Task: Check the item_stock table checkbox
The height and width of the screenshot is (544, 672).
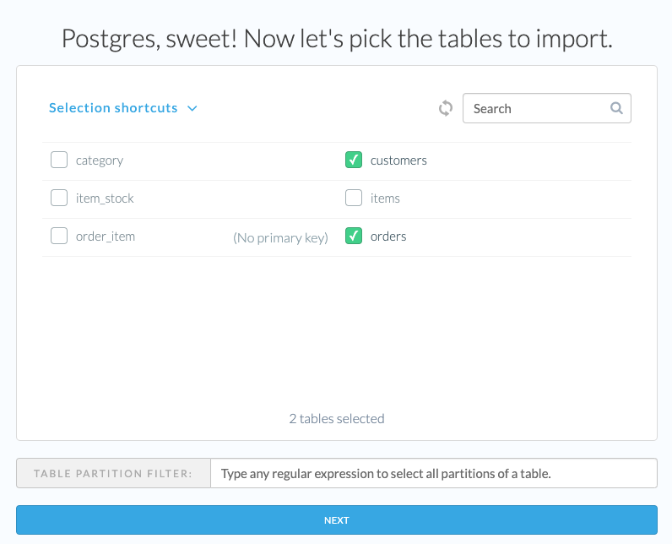Action: pos(59,198)
